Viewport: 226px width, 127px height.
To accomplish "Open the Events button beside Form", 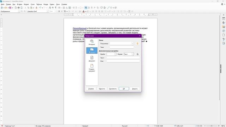I will pos(137,54).
